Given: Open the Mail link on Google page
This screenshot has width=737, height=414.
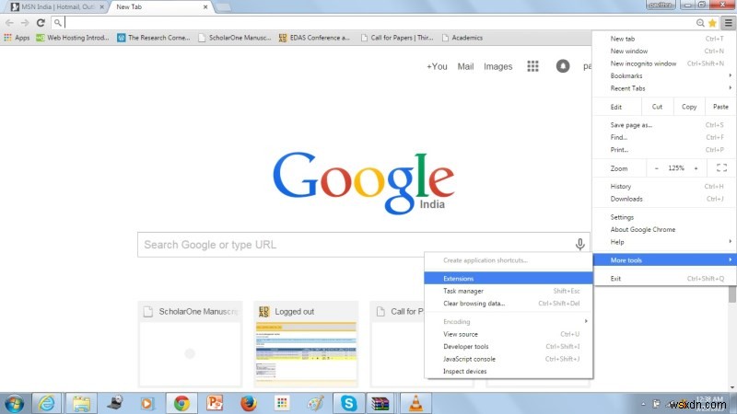Looking at the screenshot, I should click(x=465, y=66).
